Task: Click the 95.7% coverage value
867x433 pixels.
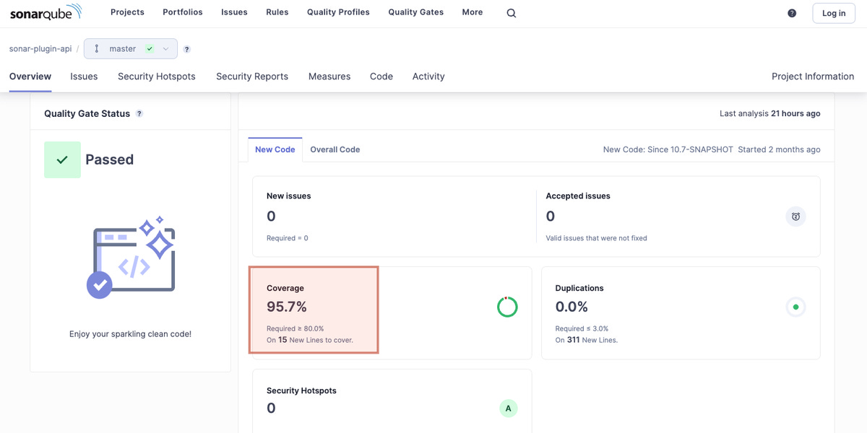Action: pyautogui.click(x=287, y=307)
